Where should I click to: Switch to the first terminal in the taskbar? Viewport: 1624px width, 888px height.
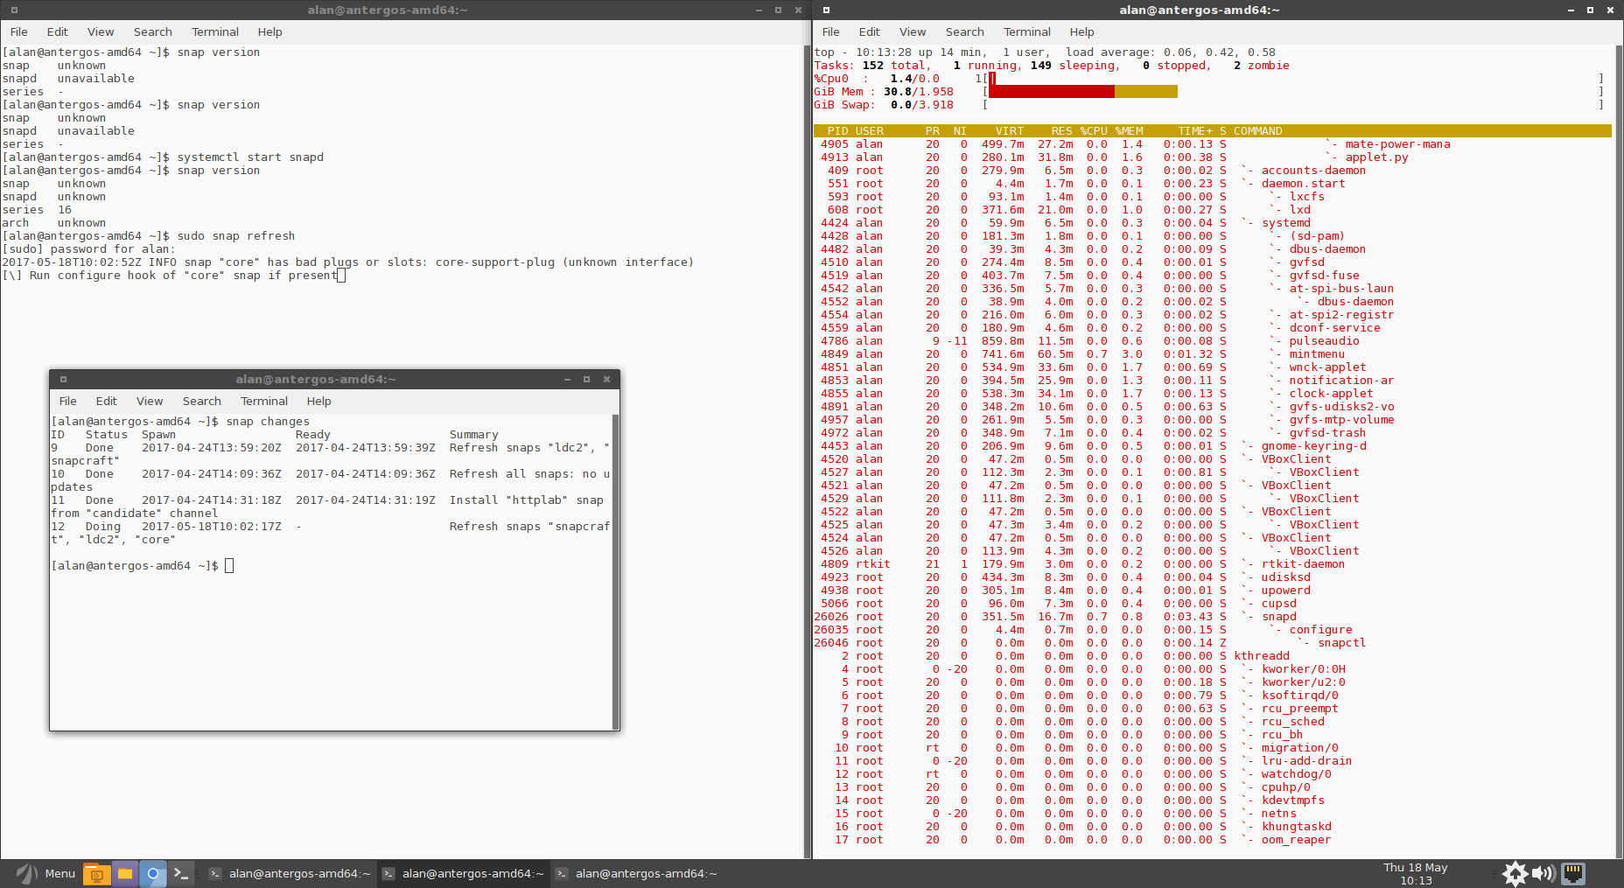(x=290, y=873)
